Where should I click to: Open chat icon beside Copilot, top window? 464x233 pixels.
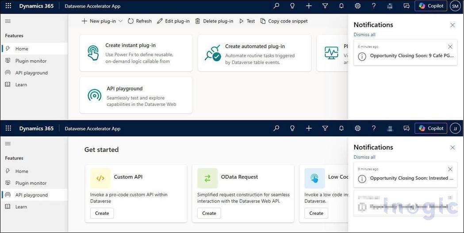406,6
